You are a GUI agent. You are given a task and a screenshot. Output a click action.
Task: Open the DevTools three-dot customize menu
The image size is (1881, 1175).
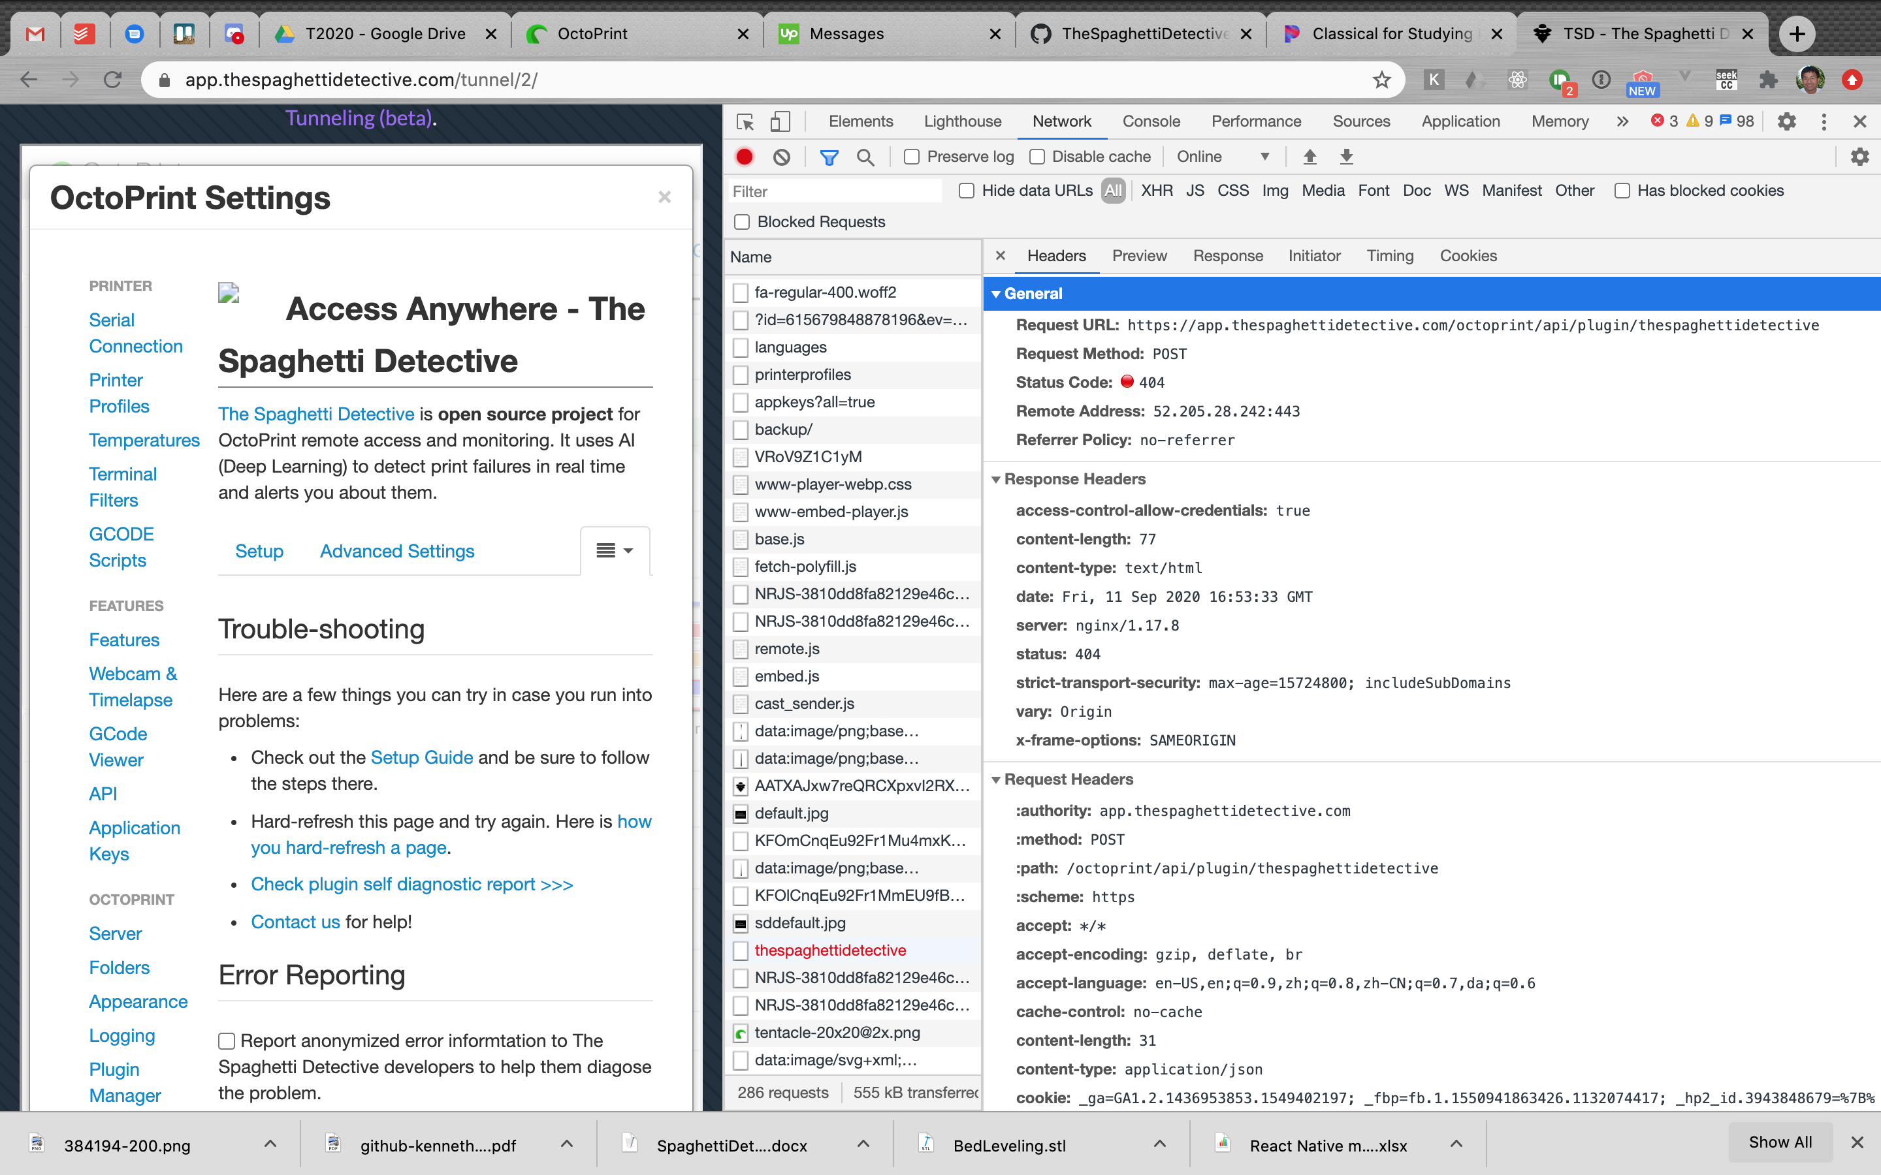coord(1824,122)
